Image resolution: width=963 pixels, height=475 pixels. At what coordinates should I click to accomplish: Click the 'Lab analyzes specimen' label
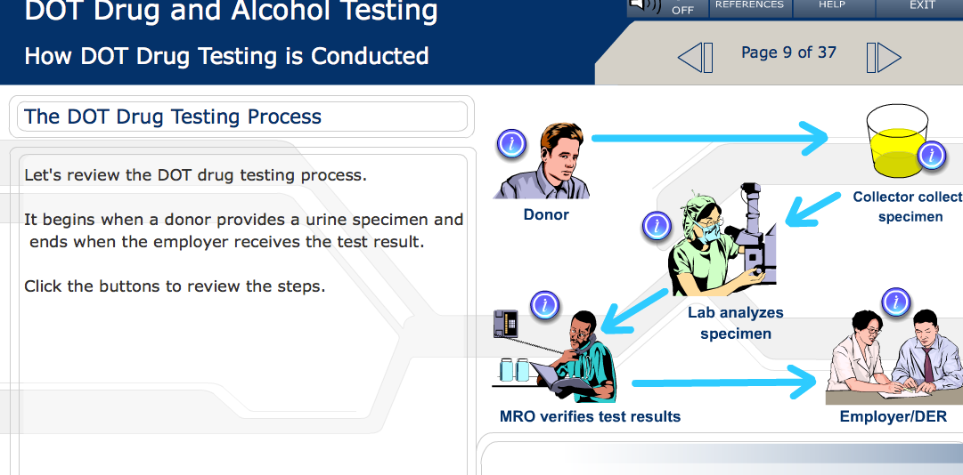(x=735, y=324)
